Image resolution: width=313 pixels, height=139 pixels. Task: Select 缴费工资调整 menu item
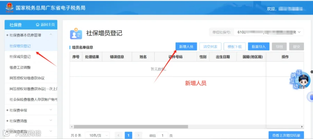click(31, 67)
